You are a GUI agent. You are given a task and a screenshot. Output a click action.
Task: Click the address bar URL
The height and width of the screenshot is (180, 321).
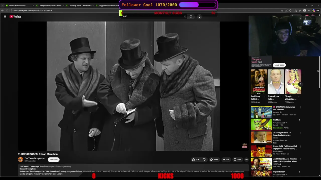(33, 10)
